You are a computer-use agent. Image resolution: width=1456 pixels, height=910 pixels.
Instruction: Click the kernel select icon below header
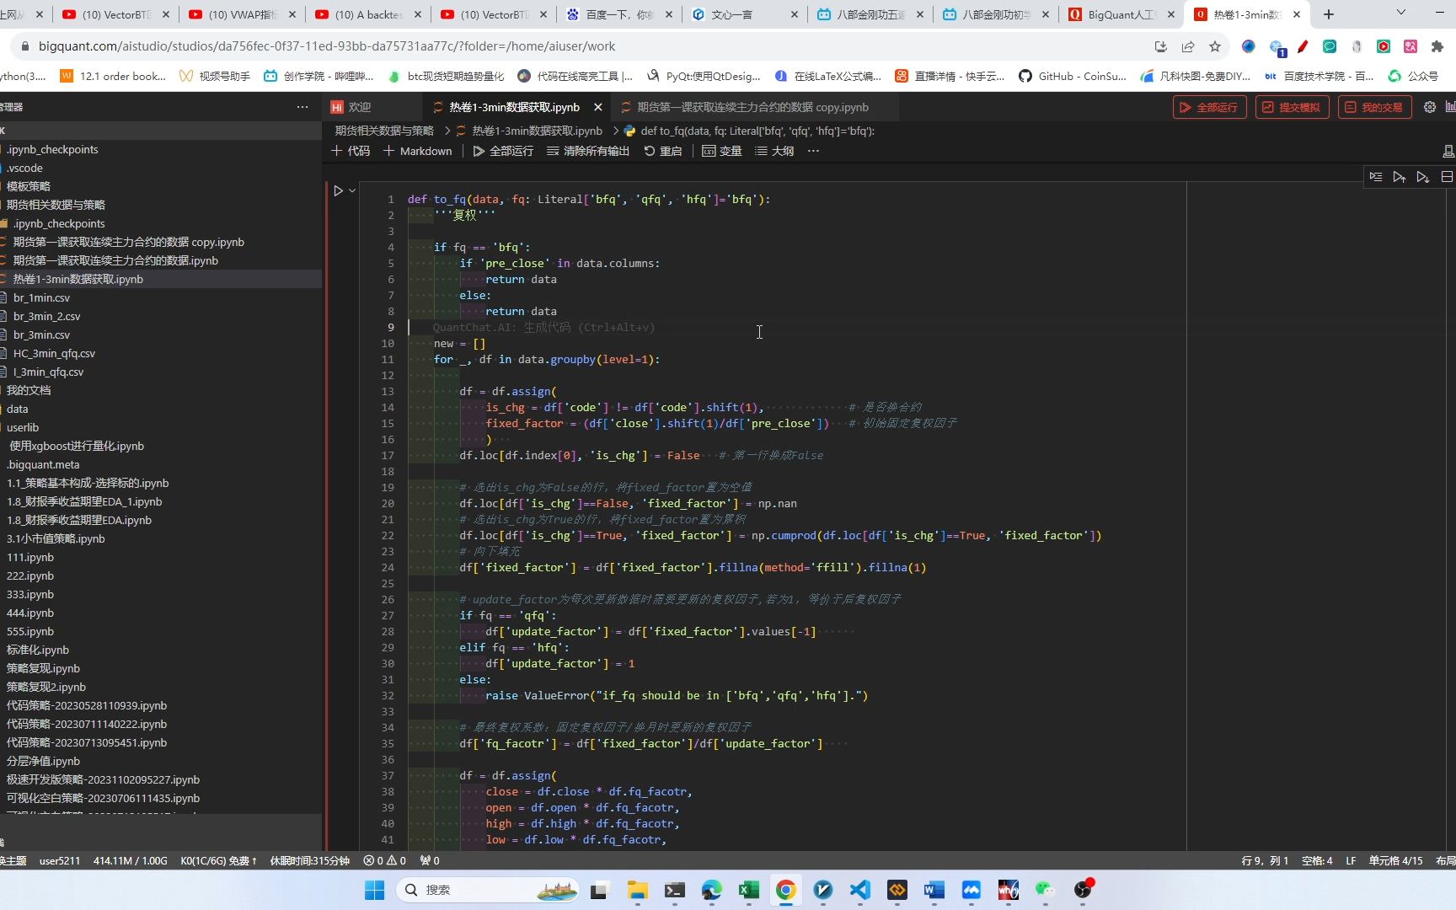tap(1448, 152)
